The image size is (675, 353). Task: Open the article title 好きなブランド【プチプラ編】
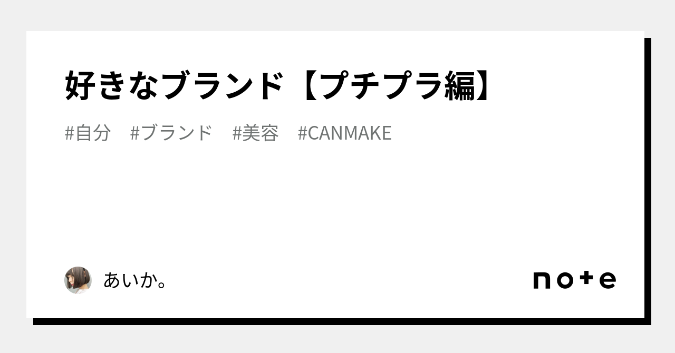point(280,85)
